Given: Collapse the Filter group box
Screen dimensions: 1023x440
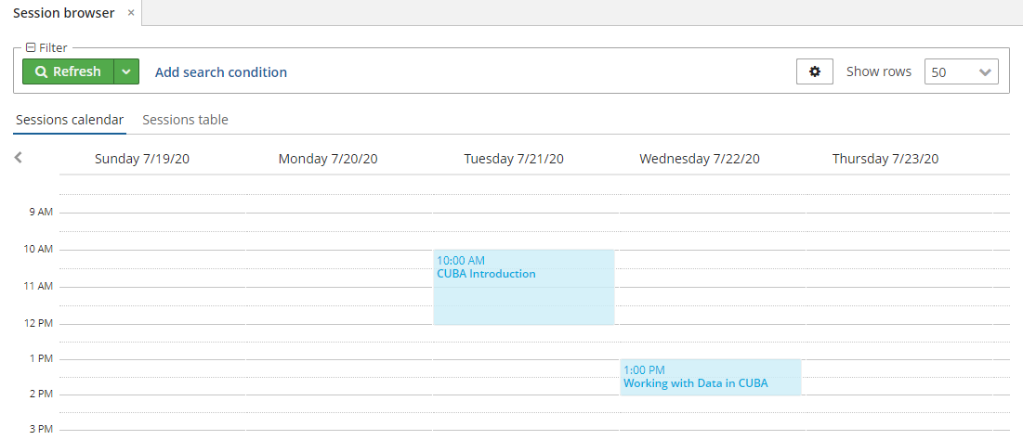Looking at the screenshot, I should pos(30,47).
